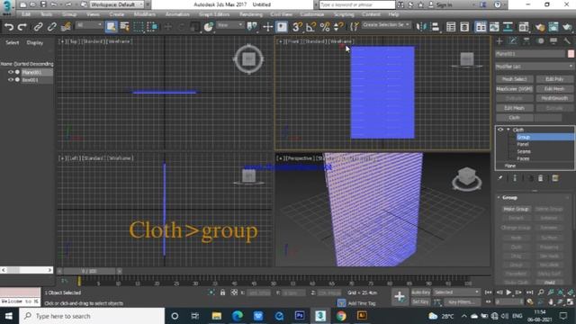Click the Edit Poly modifier button
The image size is (576, 324).
(554, 79)
